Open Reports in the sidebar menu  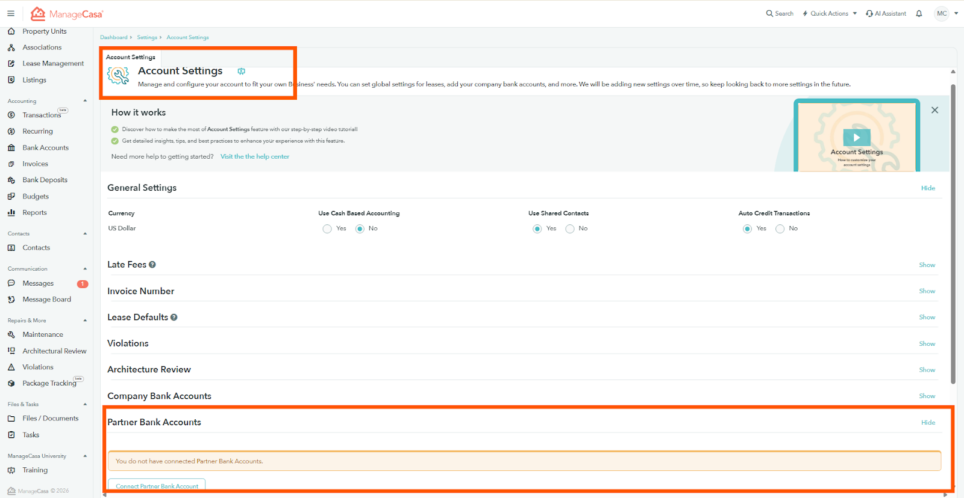(34, 212)
